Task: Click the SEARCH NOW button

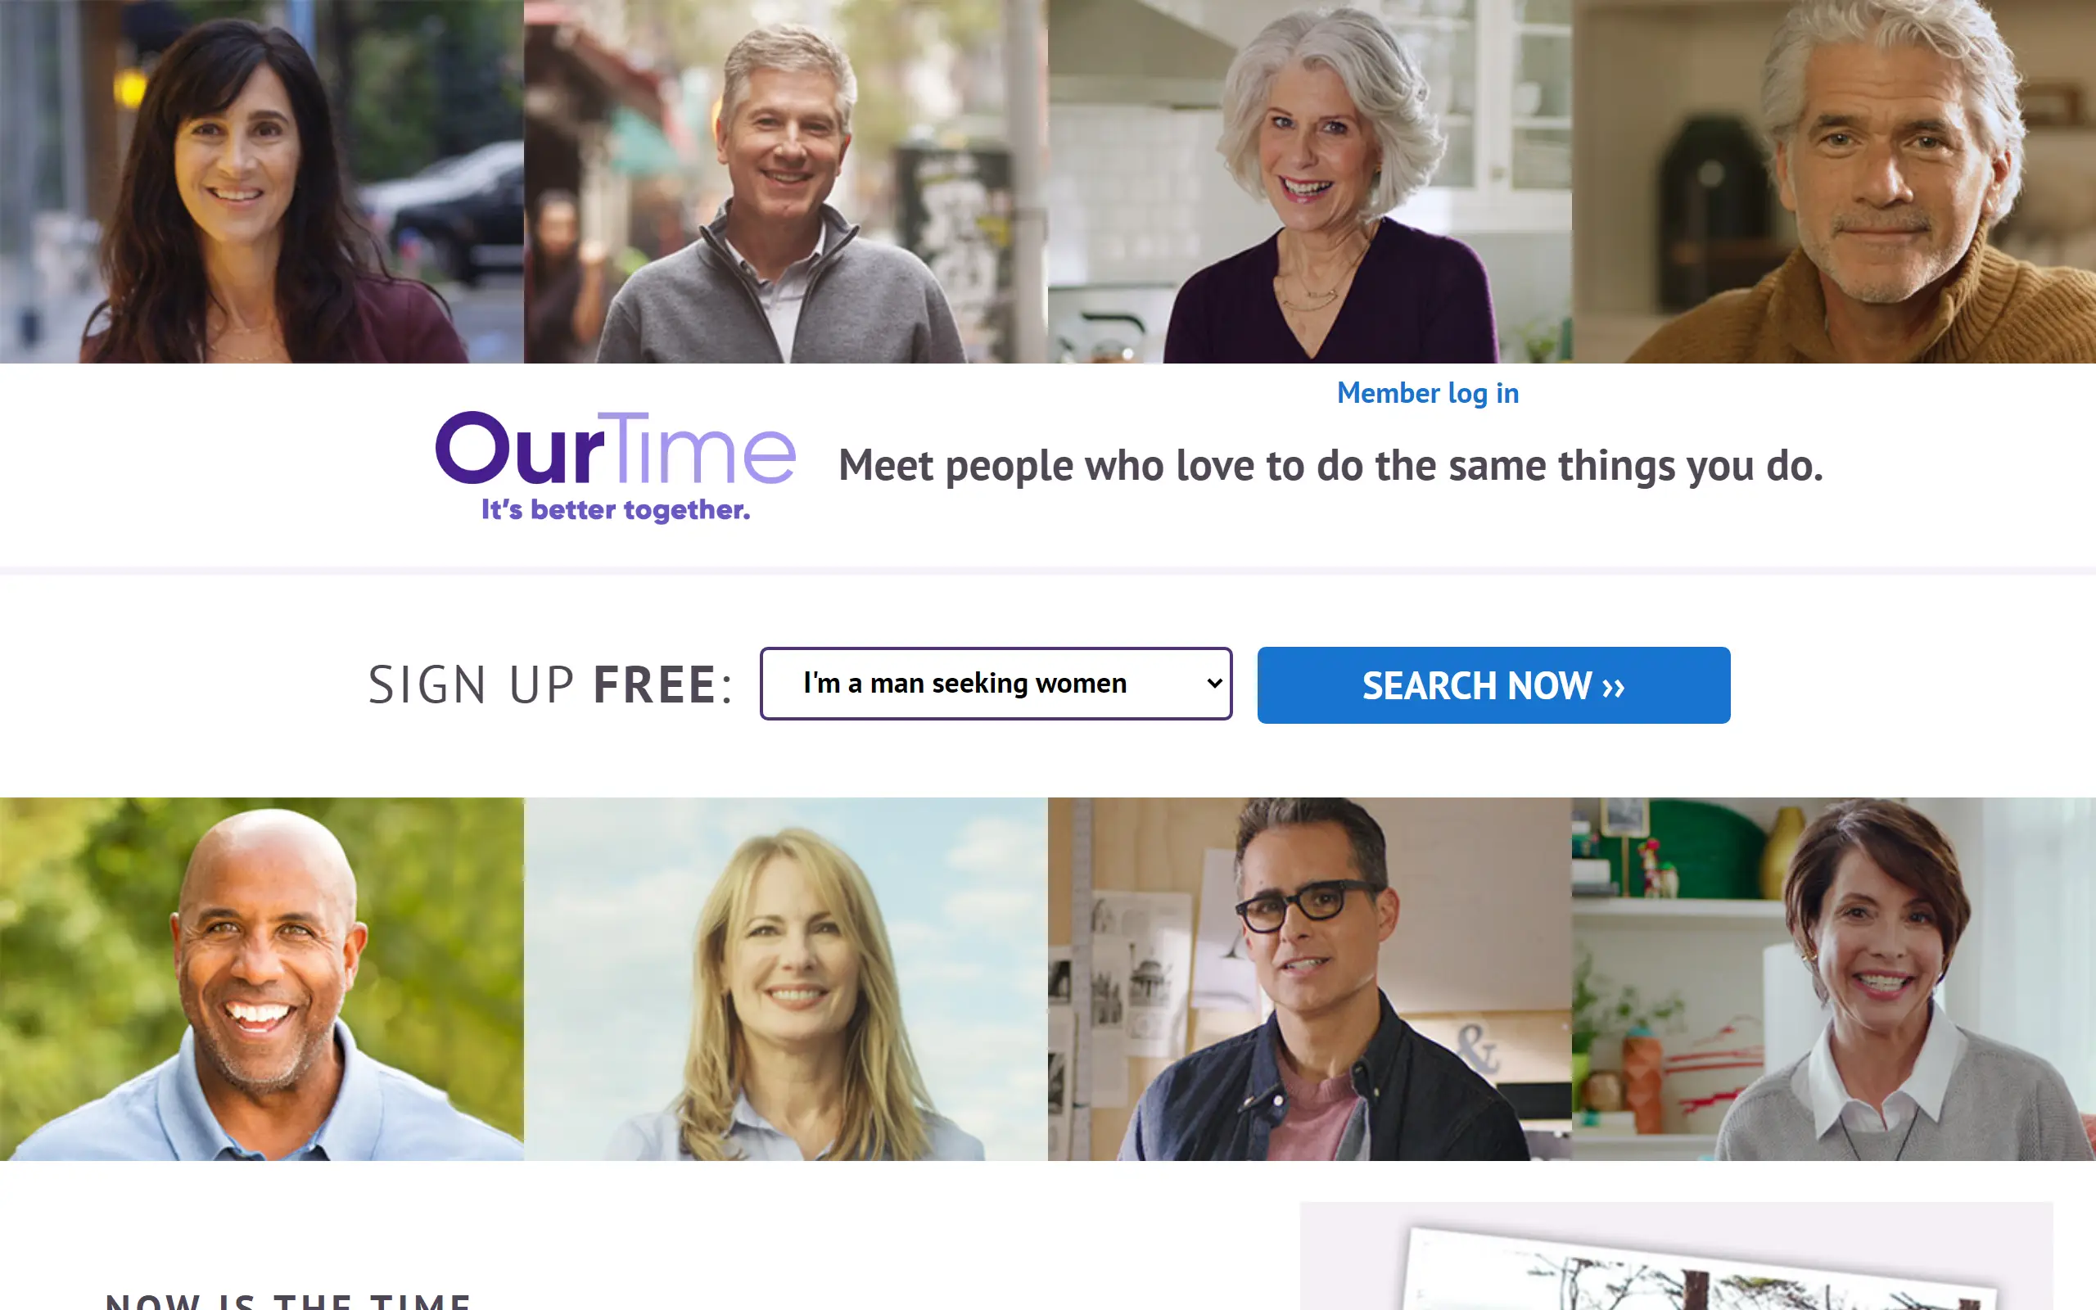Action: pyautogui.click(x=1493, y=685)
